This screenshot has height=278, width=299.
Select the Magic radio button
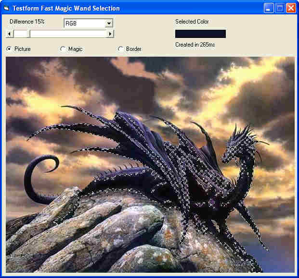coord(63,49)
